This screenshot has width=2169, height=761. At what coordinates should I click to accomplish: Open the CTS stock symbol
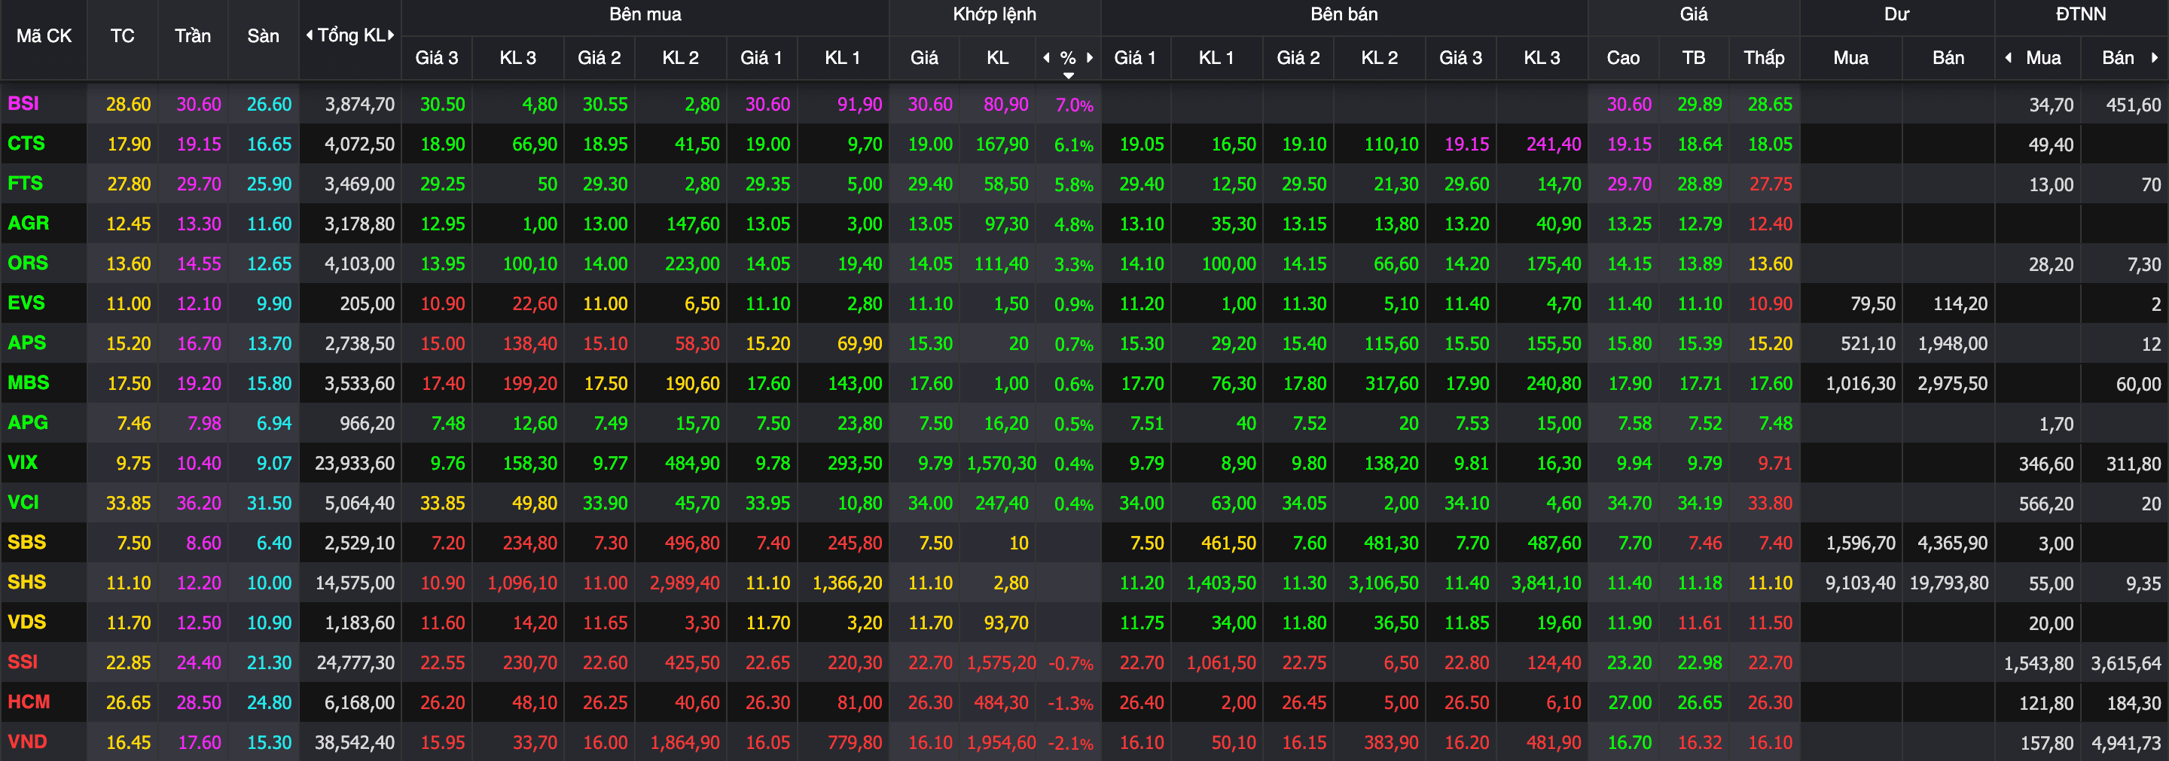(x=26, y=143)
